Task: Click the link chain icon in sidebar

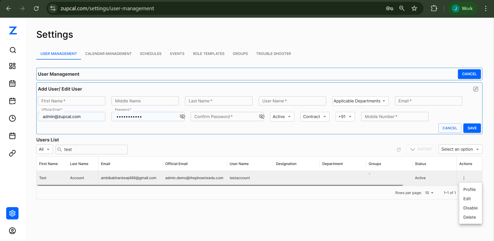Action: click(x=12, y=153)
